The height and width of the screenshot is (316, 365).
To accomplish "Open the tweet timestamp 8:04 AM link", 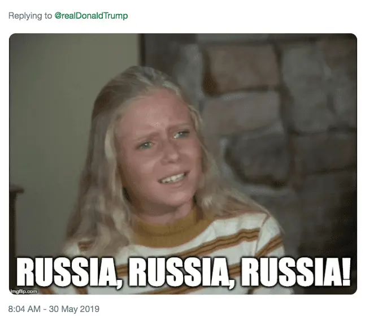I will pos(24,309).
